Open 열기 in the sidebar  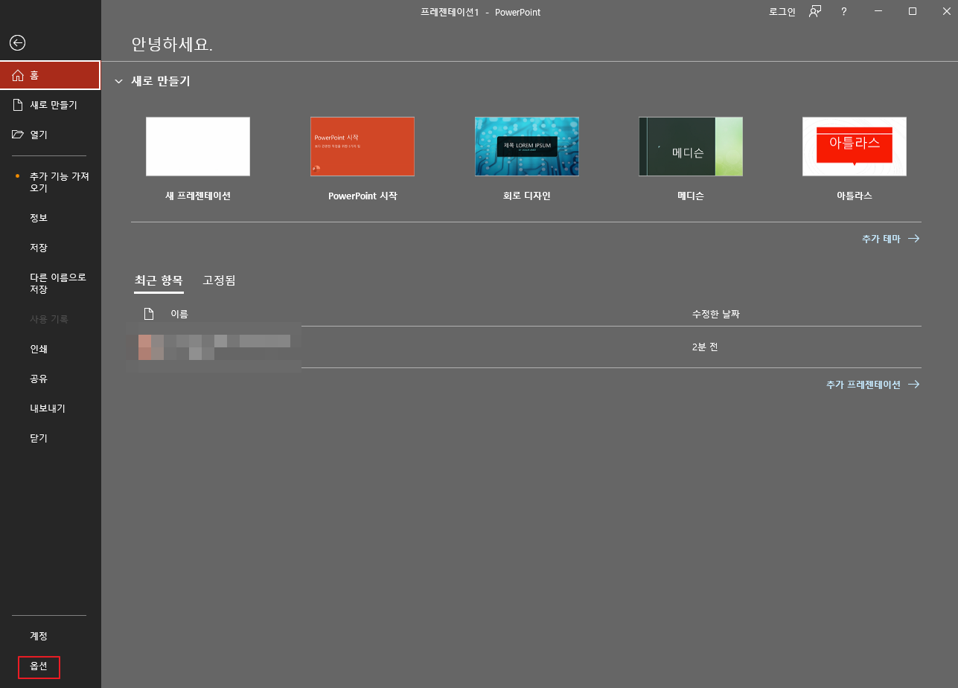tap(50, 135)
